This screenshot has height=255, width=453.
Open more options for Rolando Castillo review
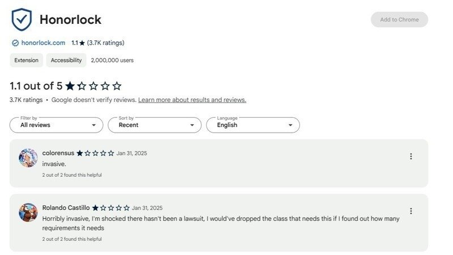pyautogui.click(x=411, y=211)
